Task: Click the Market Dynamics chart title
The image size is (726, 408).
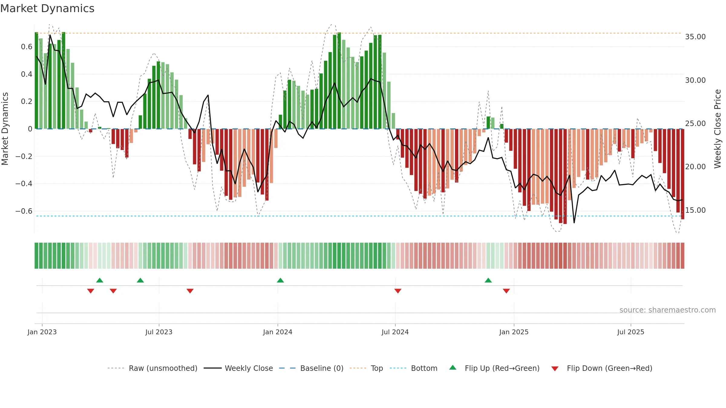Action: pos(47,8)
